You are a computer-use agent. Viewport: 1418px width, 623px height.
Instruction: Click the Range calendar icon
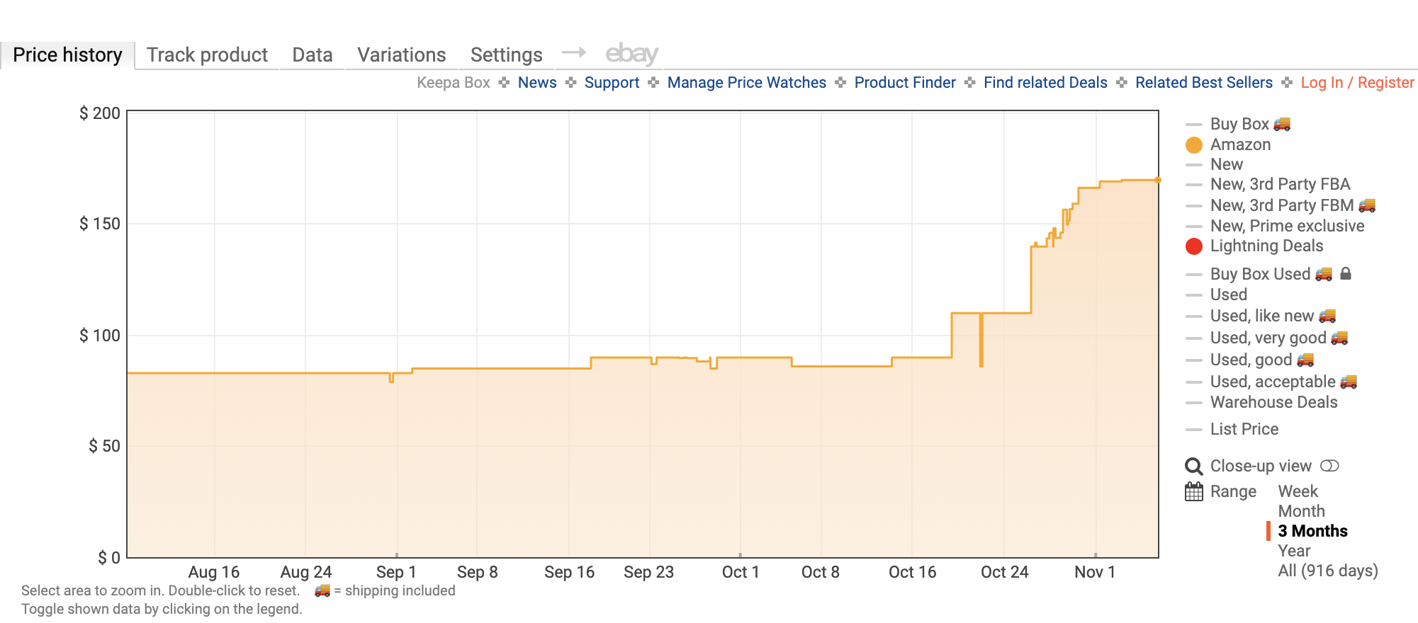(x=1194, y=491)
